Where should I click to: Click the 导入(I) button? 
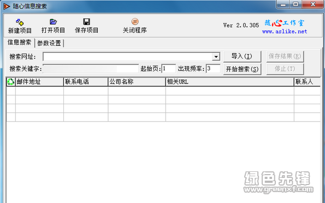242,56
